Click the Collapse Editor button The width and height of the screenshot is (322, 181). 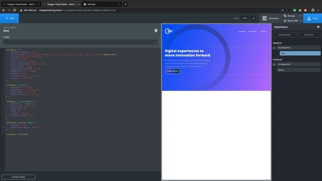[x=19, y=177]
